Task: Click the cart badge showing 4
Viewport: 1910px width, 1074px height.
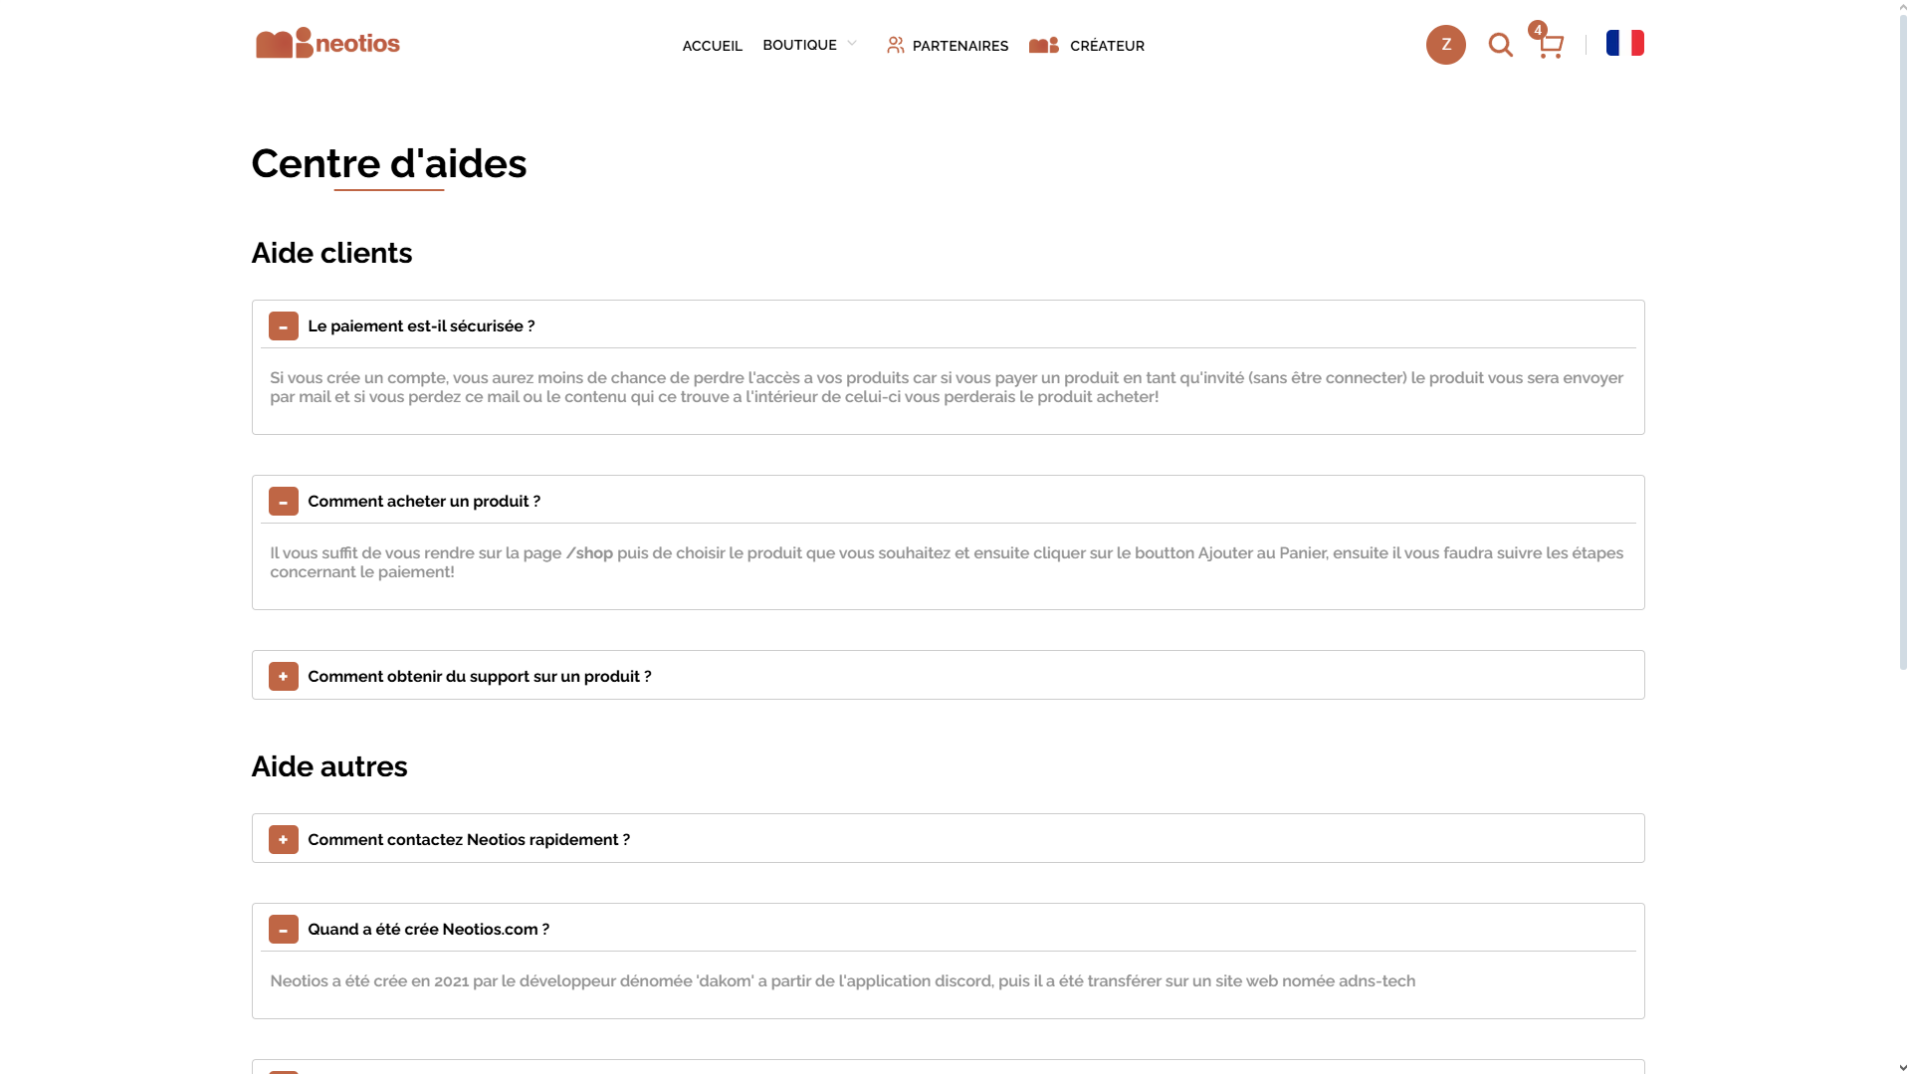Action: [1538, 29]
